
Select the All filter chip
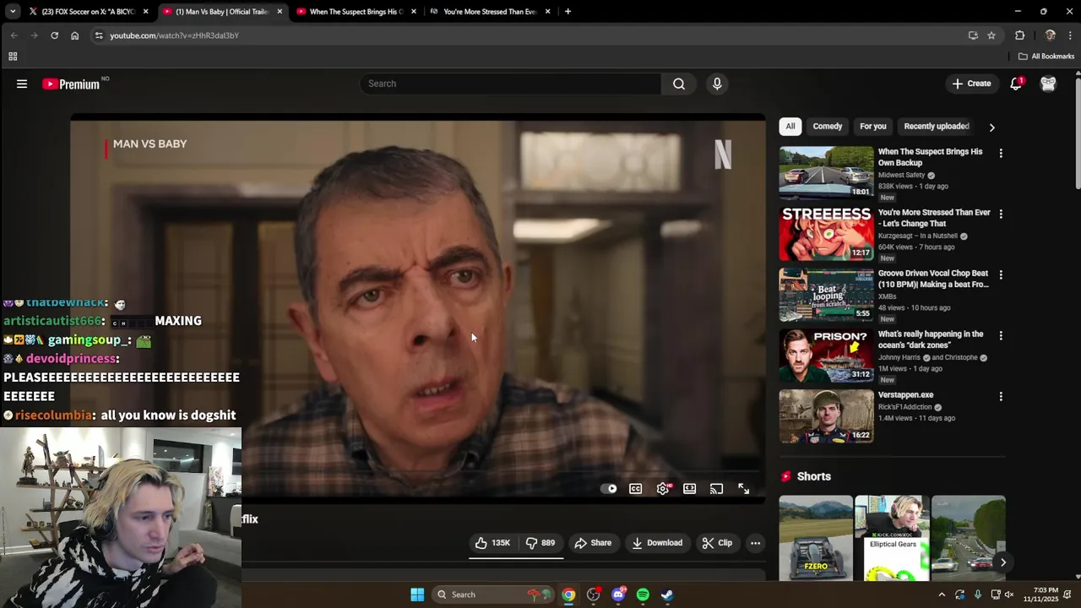790,127
